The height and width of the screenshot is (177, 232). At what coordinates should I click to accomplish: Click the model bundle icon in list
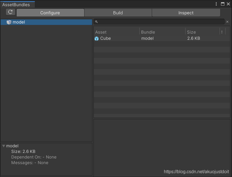pos(9,22)
